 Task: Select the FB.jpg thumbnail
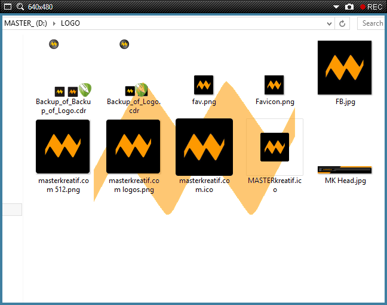pyautogui.click(x=345, y=68)
